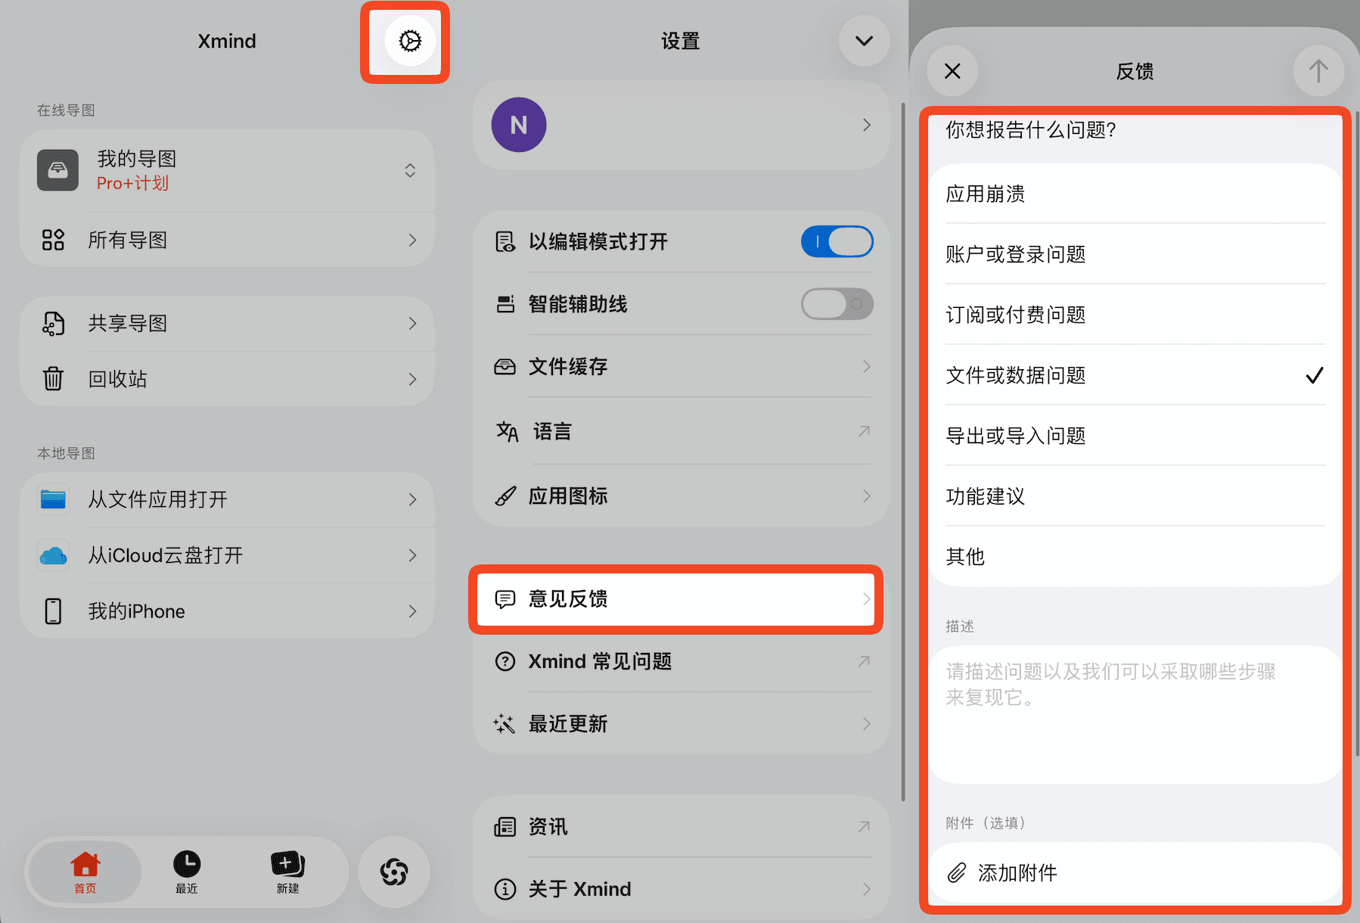1360x923 pixels.
Task: Open the AI swirl button
Action: 394,872
